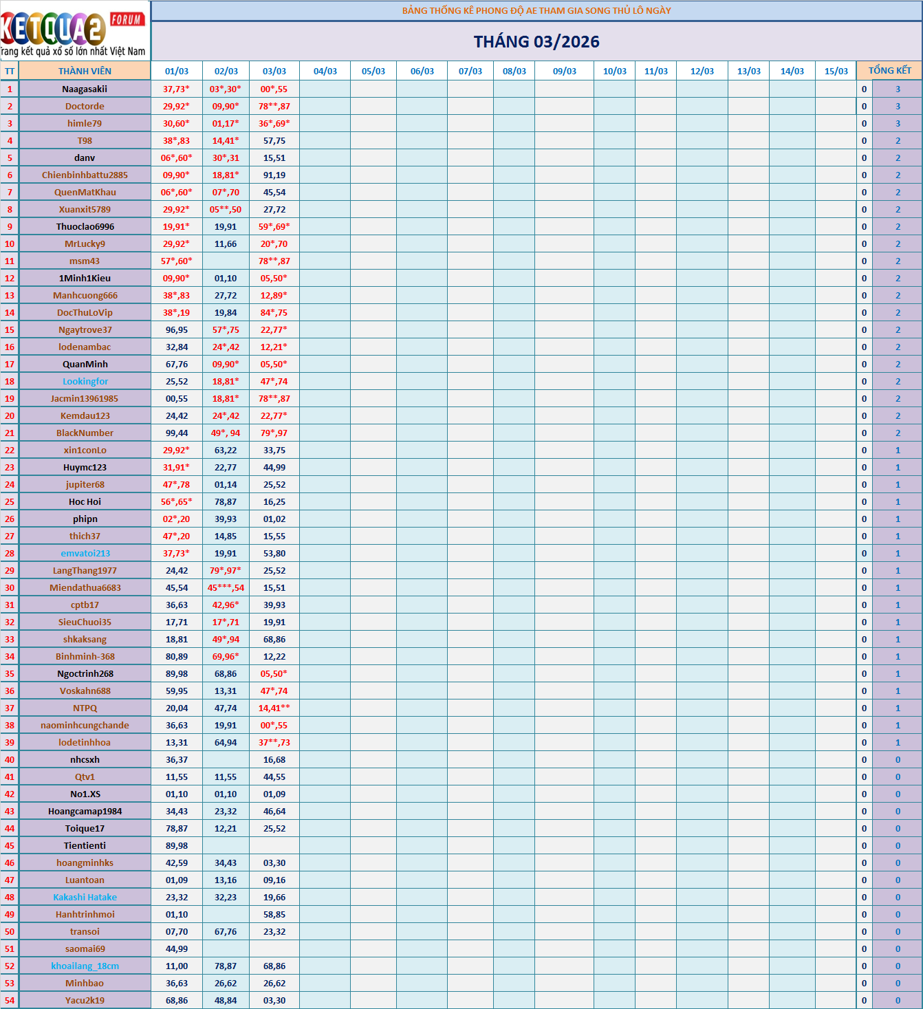Click the 01/03 date column header
Viewport: 923px width, 1009px height.
click(177, 71)
